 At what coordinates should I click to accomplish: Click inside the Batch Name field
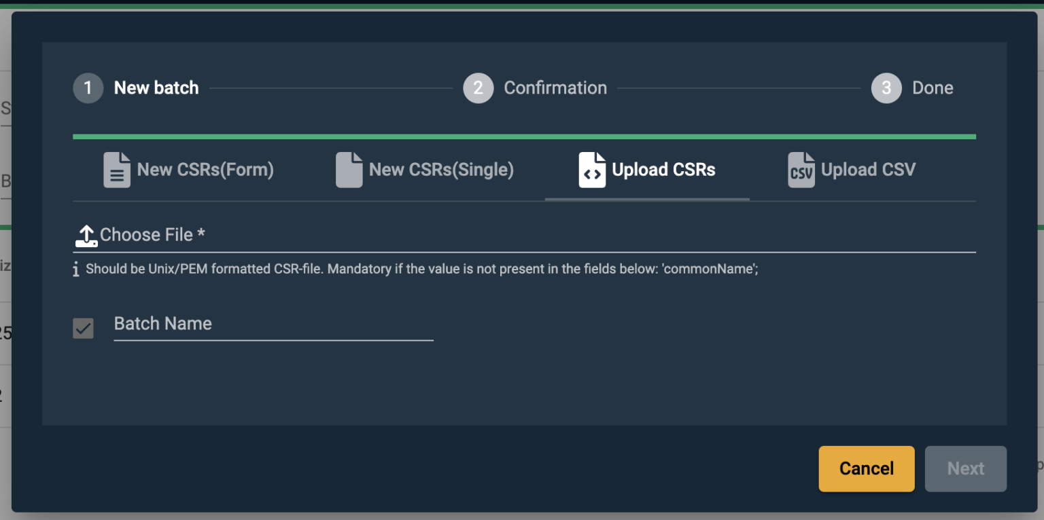tap(272, 326)
